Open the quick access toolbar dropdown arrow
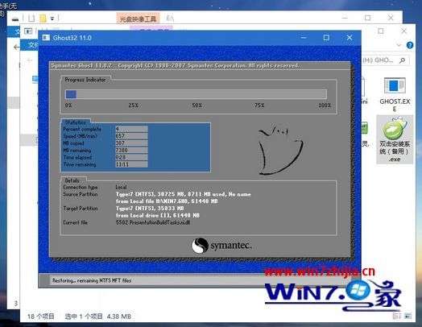 point(52,19)
